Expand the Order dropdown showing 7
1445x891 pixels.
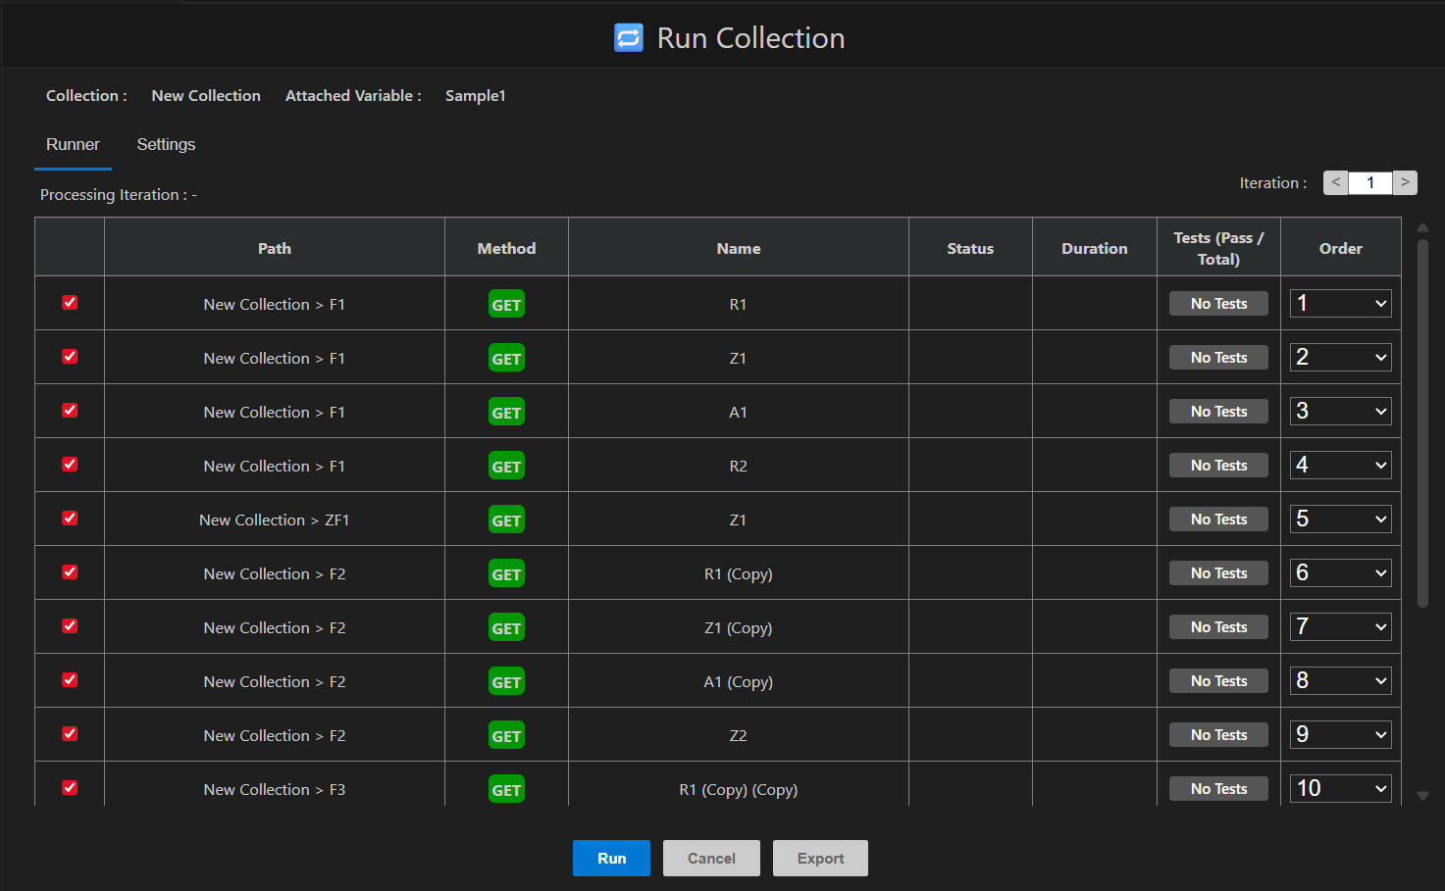(1340, 626)
